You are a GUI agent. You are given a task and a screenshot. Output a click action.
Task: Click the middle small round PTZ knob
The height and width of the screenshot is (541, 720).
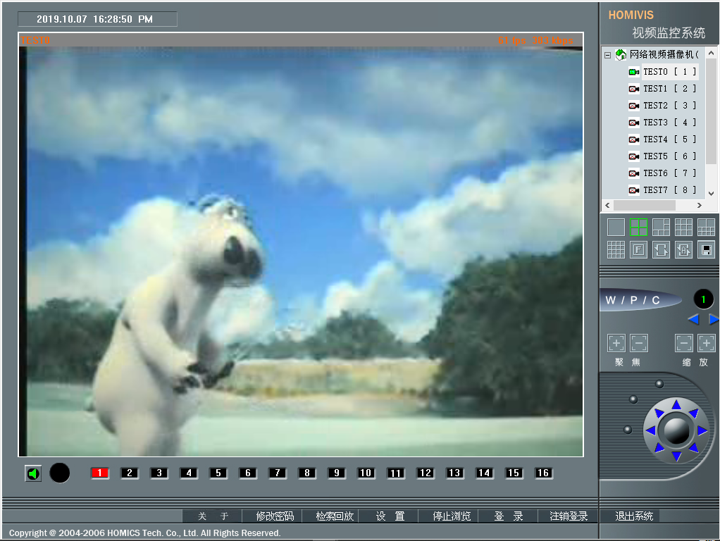[633, 399]
